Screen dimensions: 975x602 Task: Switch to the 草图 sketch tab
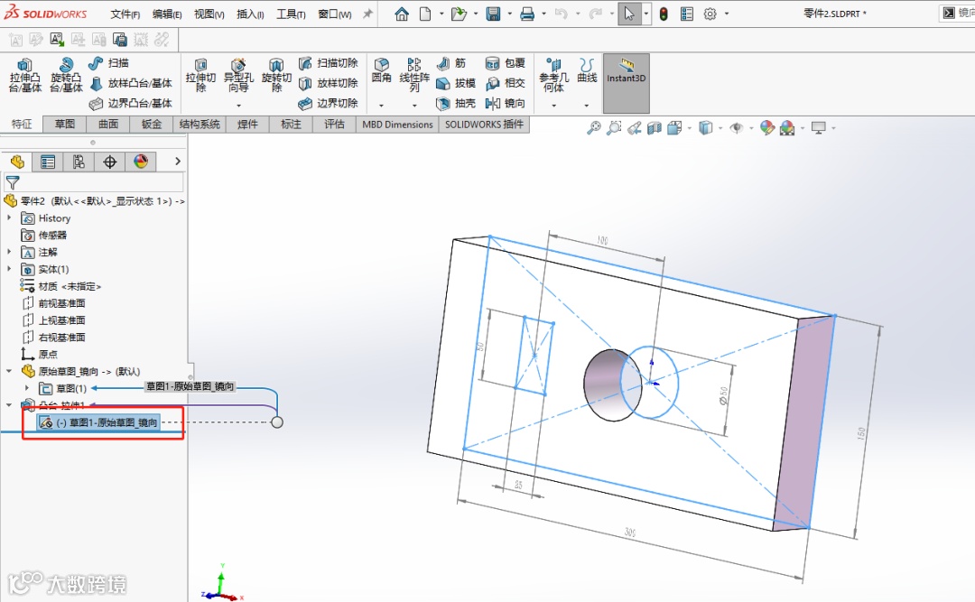tap(64, 125)
